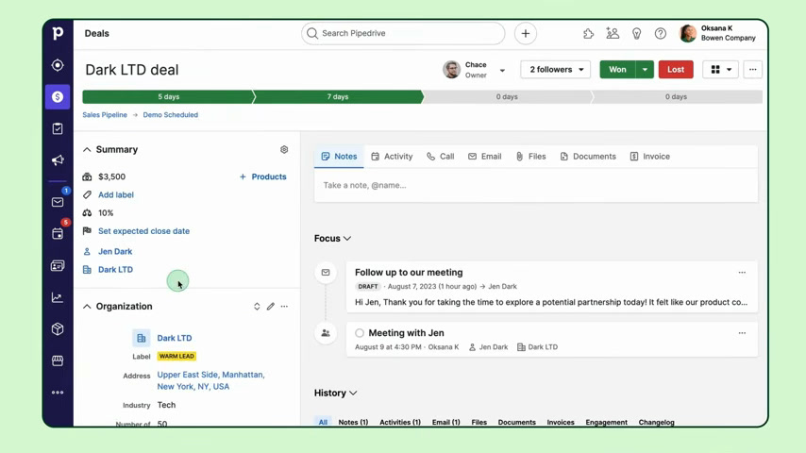Click the email icon on focus timeline
The image size is (806, 453).
[326, 273]
